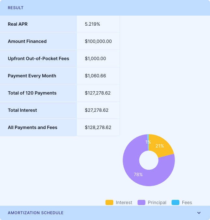Viewport: 210px width, 220px height.
Task: Click the Real APR row label
Action: click(x=18, y=24)
